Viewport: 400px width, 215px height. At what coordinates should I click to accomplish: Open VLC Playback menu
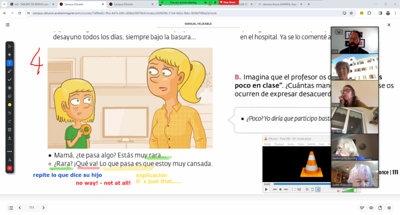click(x=279, y=144)
